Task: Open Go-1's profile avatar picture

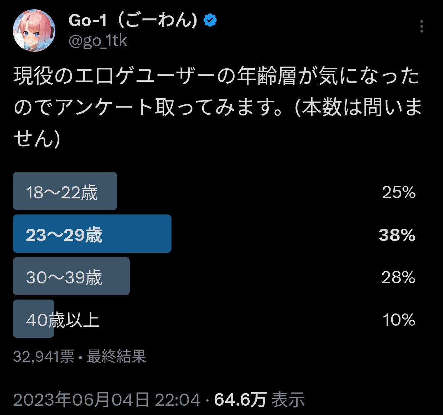Action: pos(34,30)
